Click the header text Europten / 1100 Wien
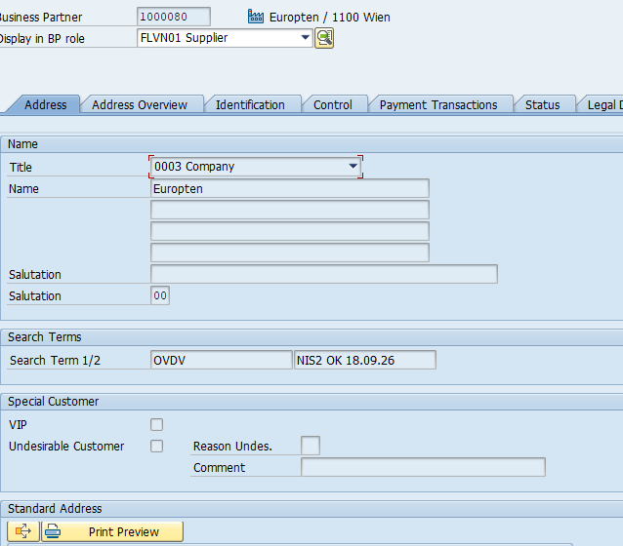 pos(330,18)
